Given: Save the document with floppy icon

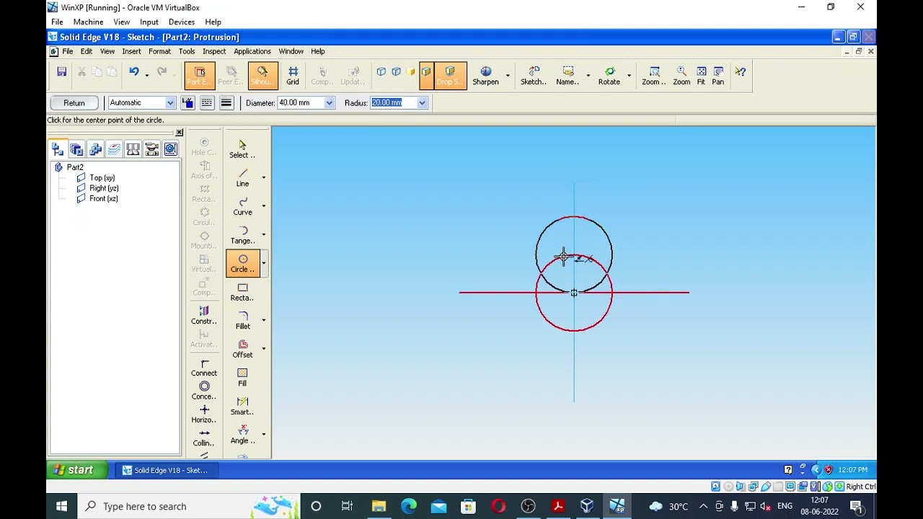Looking at the screenshot, I should coord(62,71).
